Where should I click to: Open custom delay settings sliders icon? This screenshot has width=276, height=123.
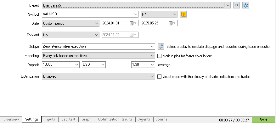161,47
